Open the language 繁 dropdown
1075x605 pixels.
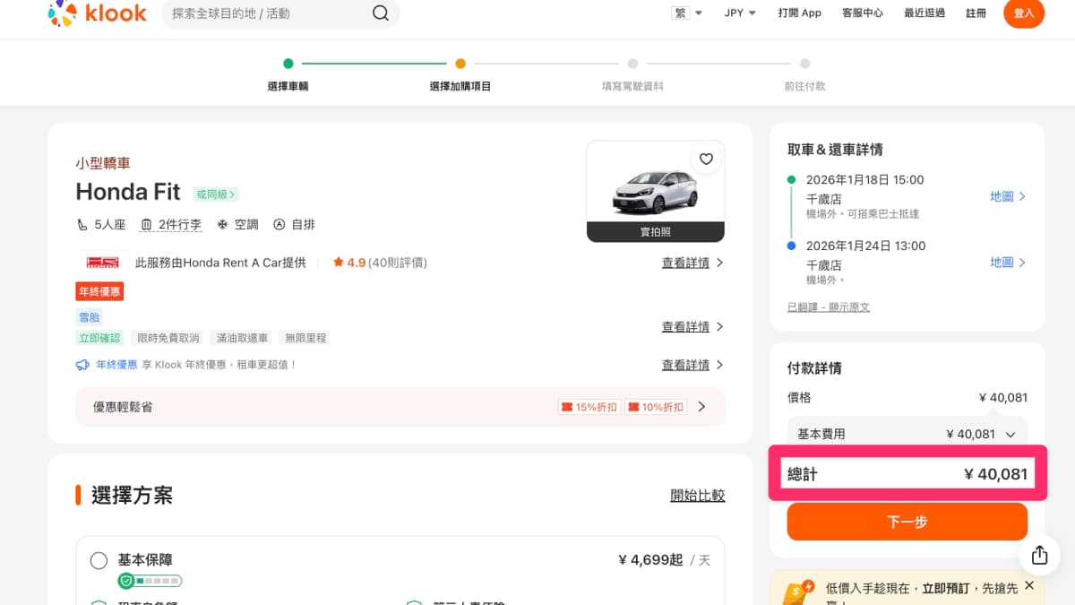click(x=686, y=13)
